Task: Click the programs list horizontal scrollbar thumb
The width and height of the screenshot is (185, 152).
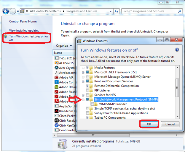Action: [x=93, y=135]
